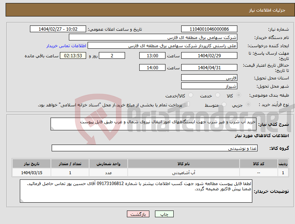Click the remaining time field 02:13:53
Viewport: 295px width, 224px height.
[x=73, y=55]
